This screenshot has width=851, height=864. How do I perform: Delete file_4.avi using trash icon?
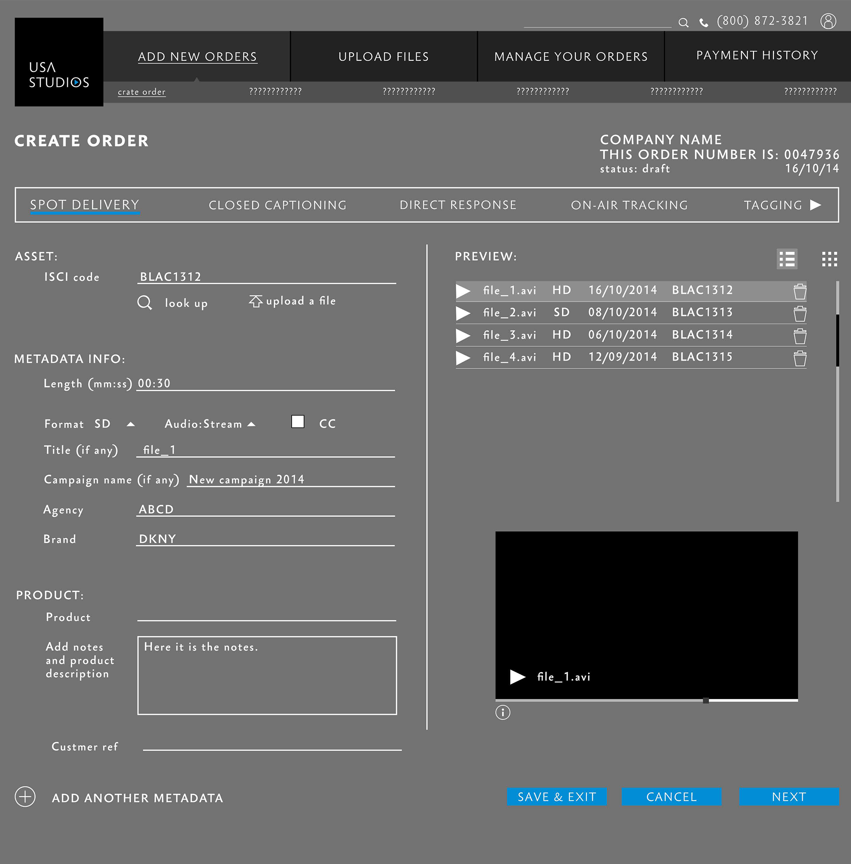coord(800,358)
